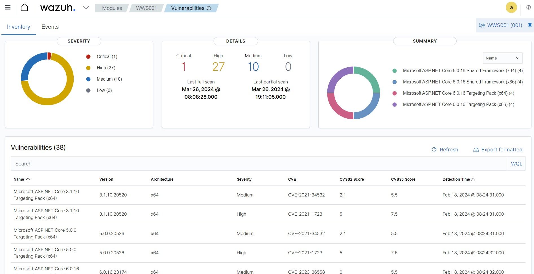
Task: Open the help question mark icon
Action: pos(528,8)
